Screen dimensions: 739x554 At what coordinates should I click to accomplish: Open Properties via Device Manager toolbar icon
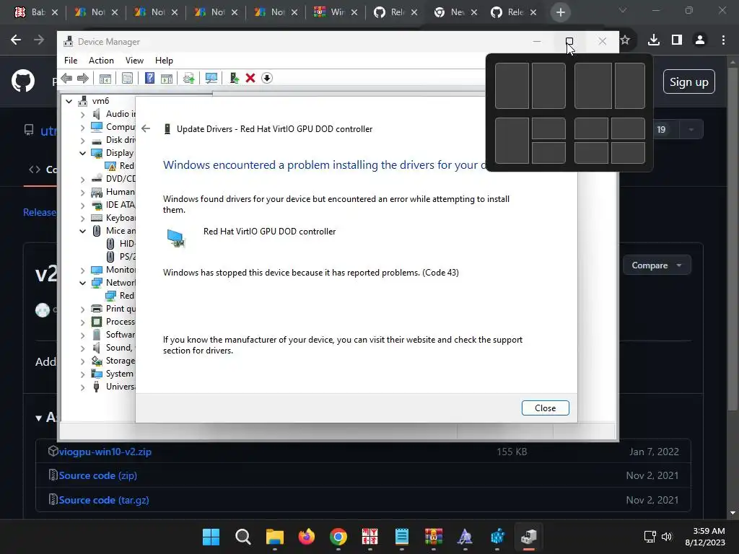tap(127, 78)
